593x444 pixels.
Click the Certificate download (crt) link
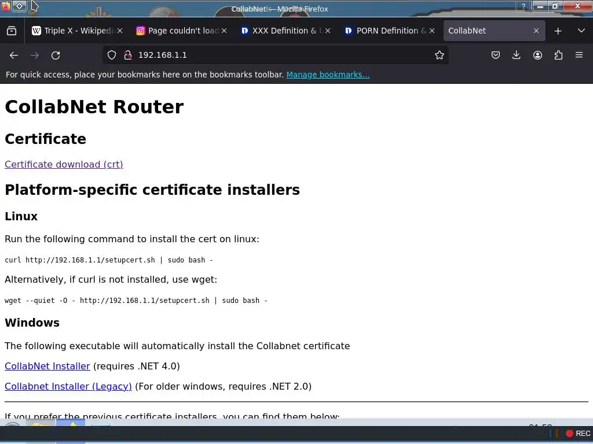pyautogui.click(x=64, y=165)
